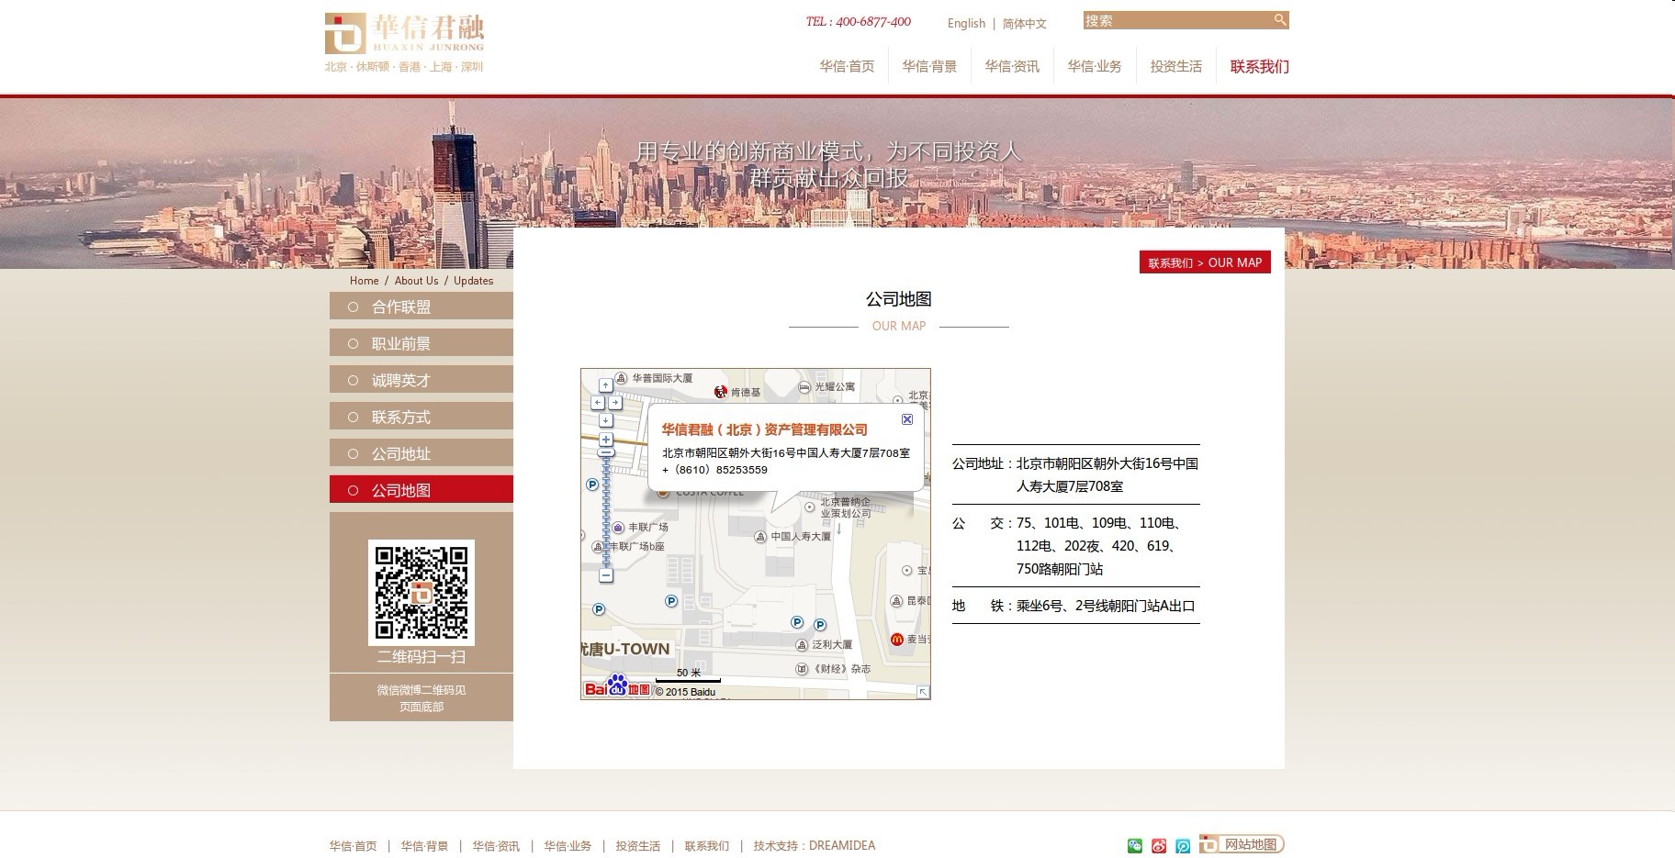Click 华普国际大厦 marker on map
The height and width of the screenshot is (858, 1675).
622,378
